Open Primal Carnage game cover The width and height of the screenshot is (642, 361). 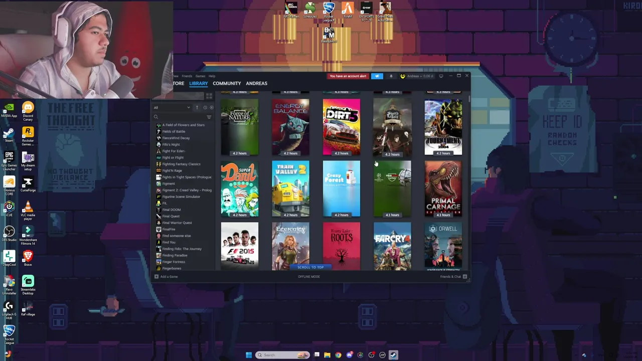(x=443, y=189)
